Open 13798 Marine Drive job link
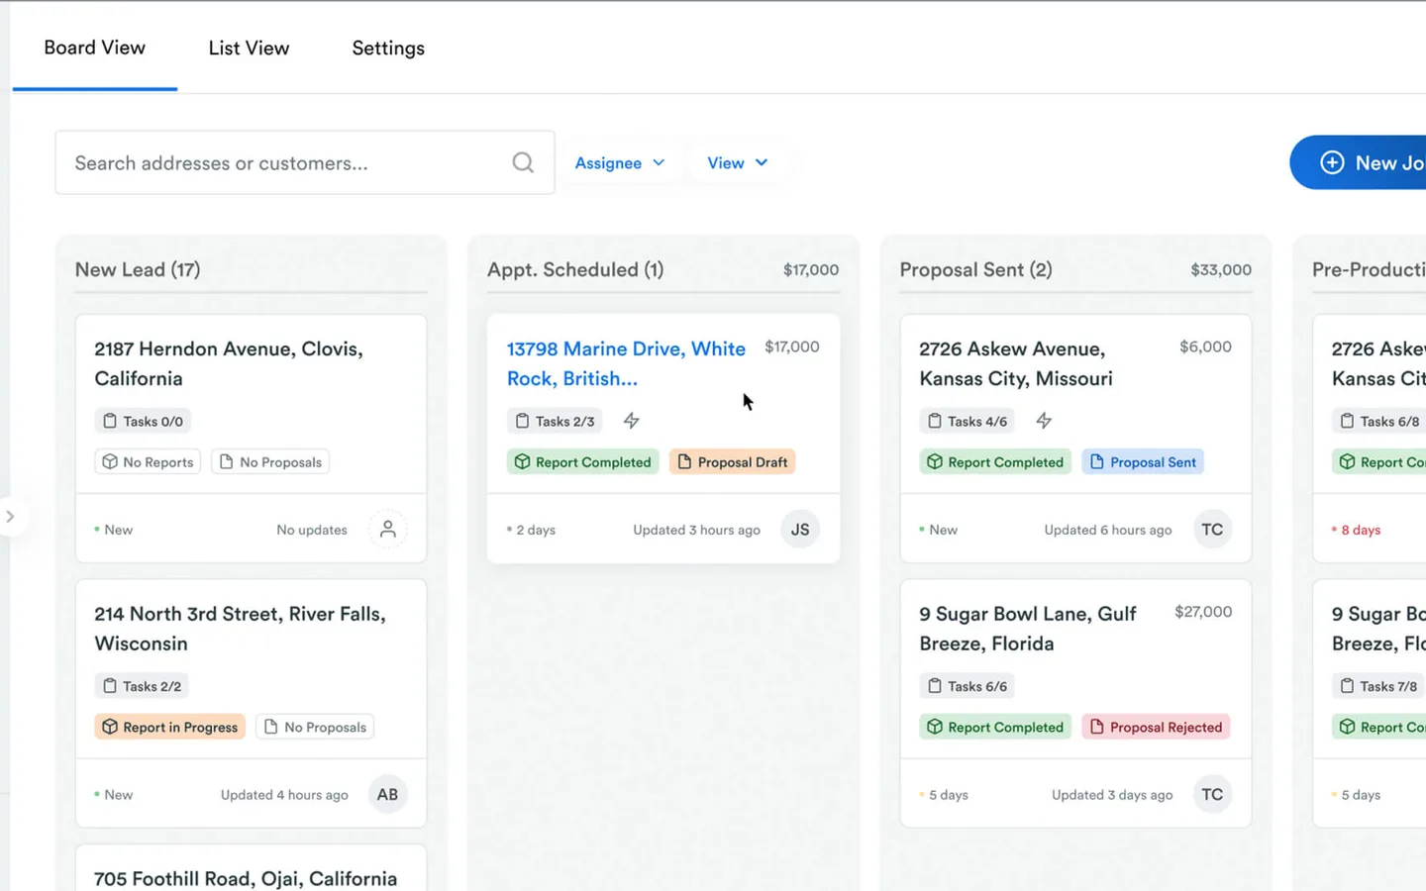 [x=626, y=363]
